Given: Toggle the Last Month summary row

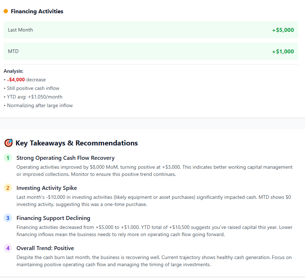Looking at the screenshot, I should [150, 30].
